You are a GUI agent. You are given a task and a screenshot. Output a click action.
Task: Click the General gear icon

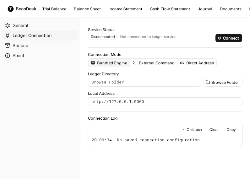(x=8, y=25)
